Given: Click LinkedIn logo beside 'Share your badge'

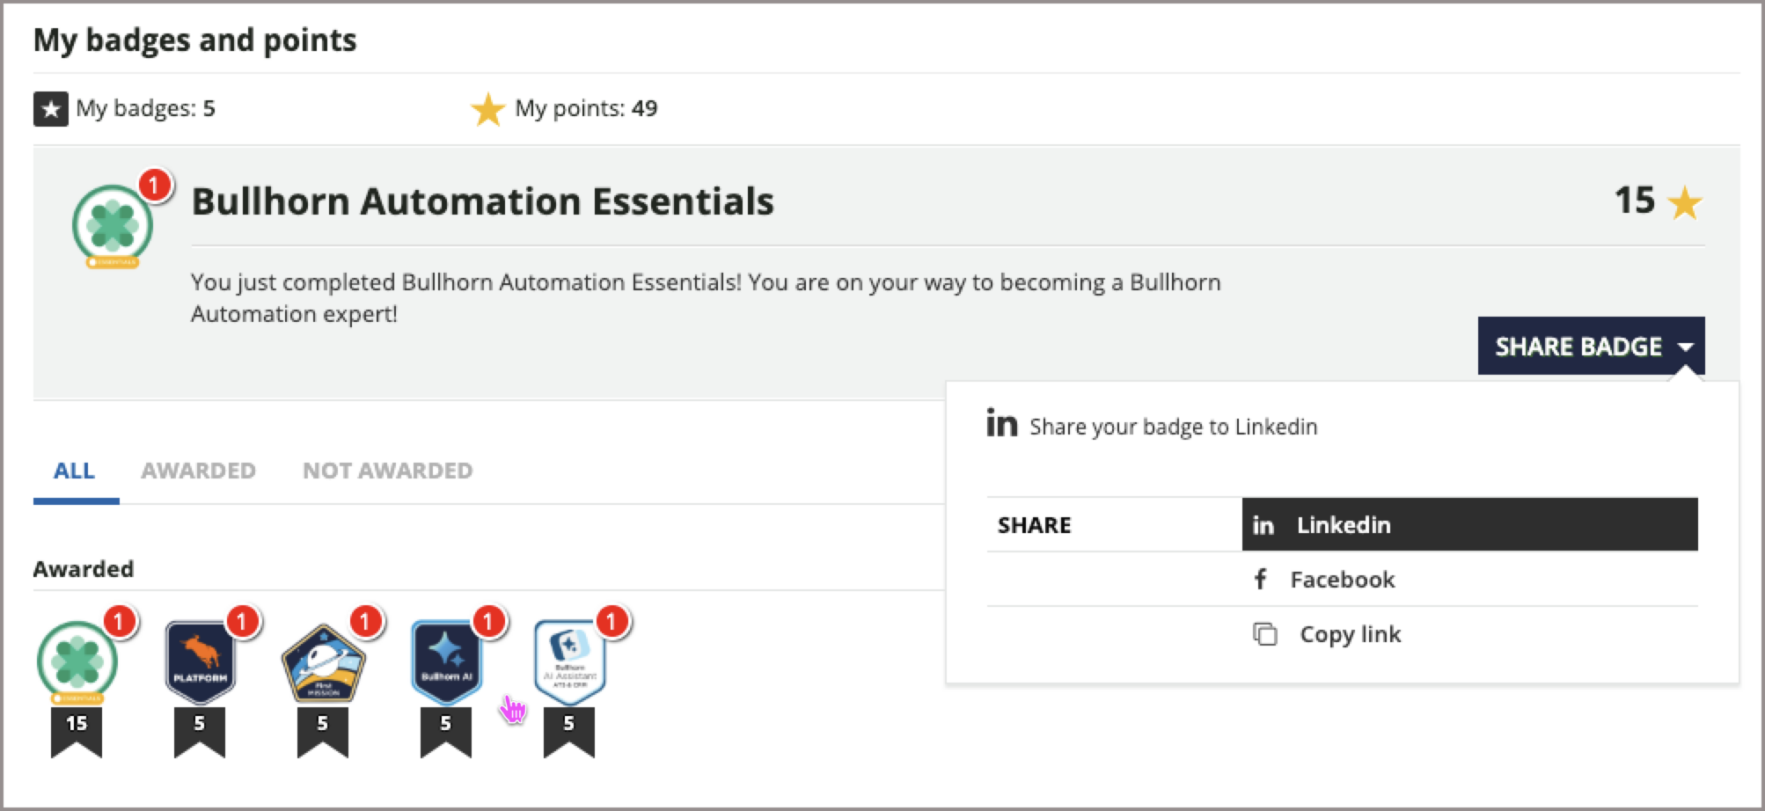Looking at the screenshot, I should (x=1002, y=423).
